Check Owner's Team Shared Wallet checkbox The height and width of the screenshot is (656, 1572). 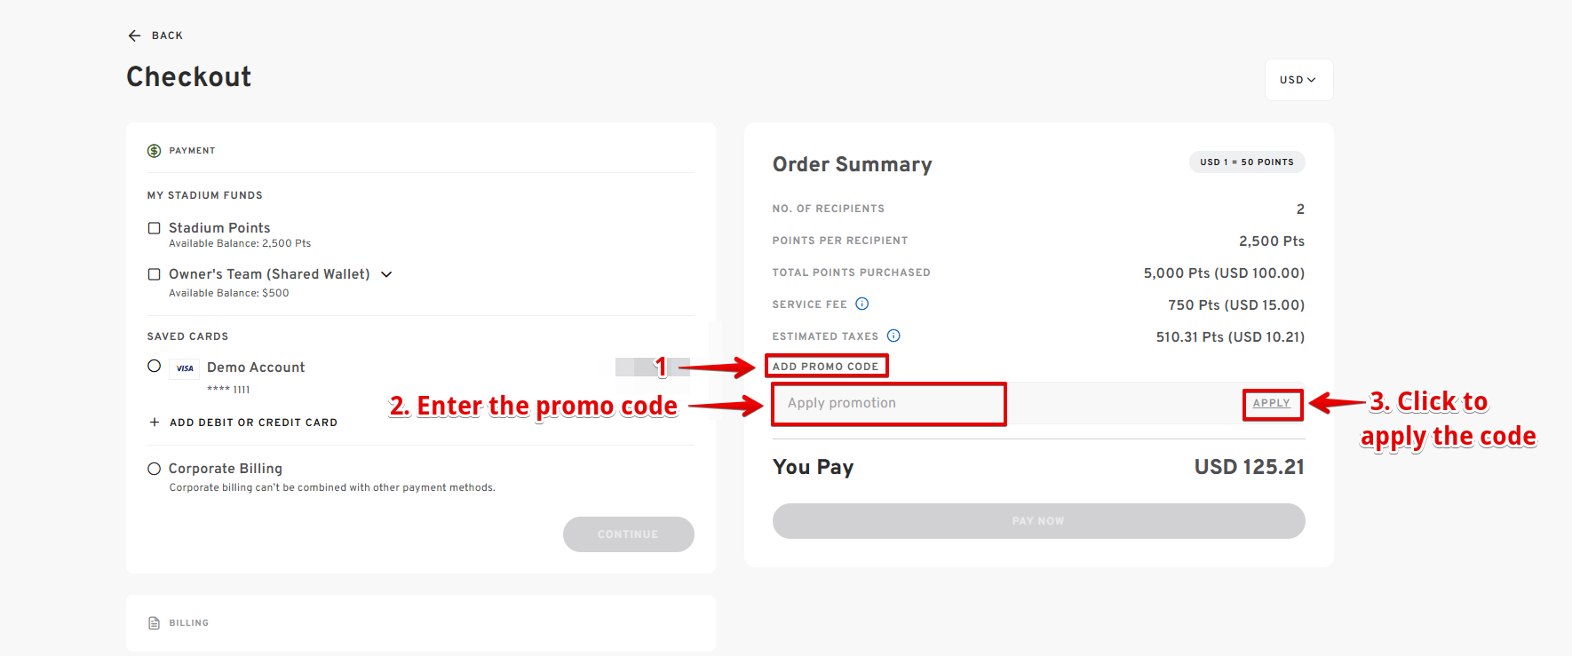[x=155, y=274]
